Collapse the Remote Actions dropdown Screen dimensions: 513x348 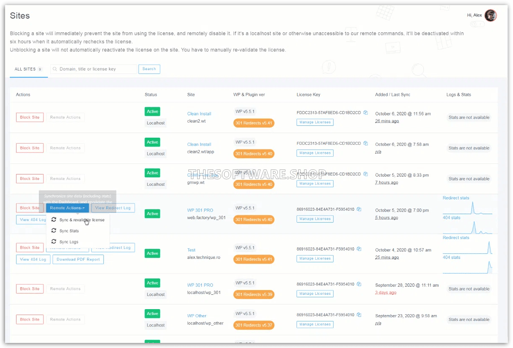tap(67, 207)
